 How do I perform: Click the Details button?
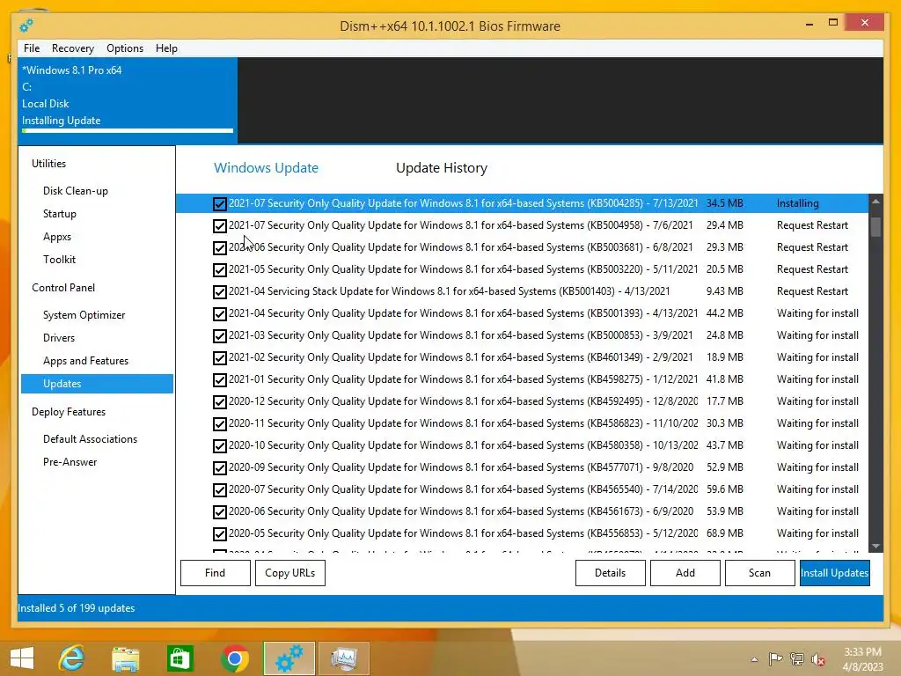coord(611,573)
